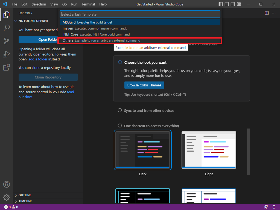Open the Source Control view icon
The height and width of the screenshot is (210, 280).
(7, 41)
